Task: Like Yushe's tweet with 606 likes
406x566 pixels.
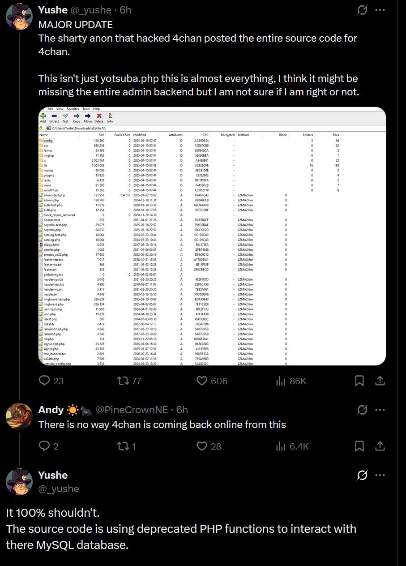Action: point(202,381)
